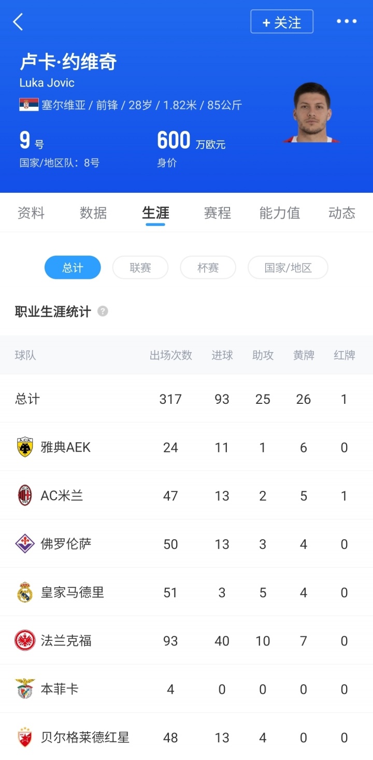Tap the Real Madrid club crest
The image size is (373, 760).
[24, 592]
